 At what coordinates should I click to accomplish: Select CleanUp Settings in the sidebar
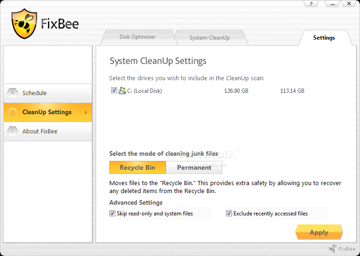coord(48,112)
